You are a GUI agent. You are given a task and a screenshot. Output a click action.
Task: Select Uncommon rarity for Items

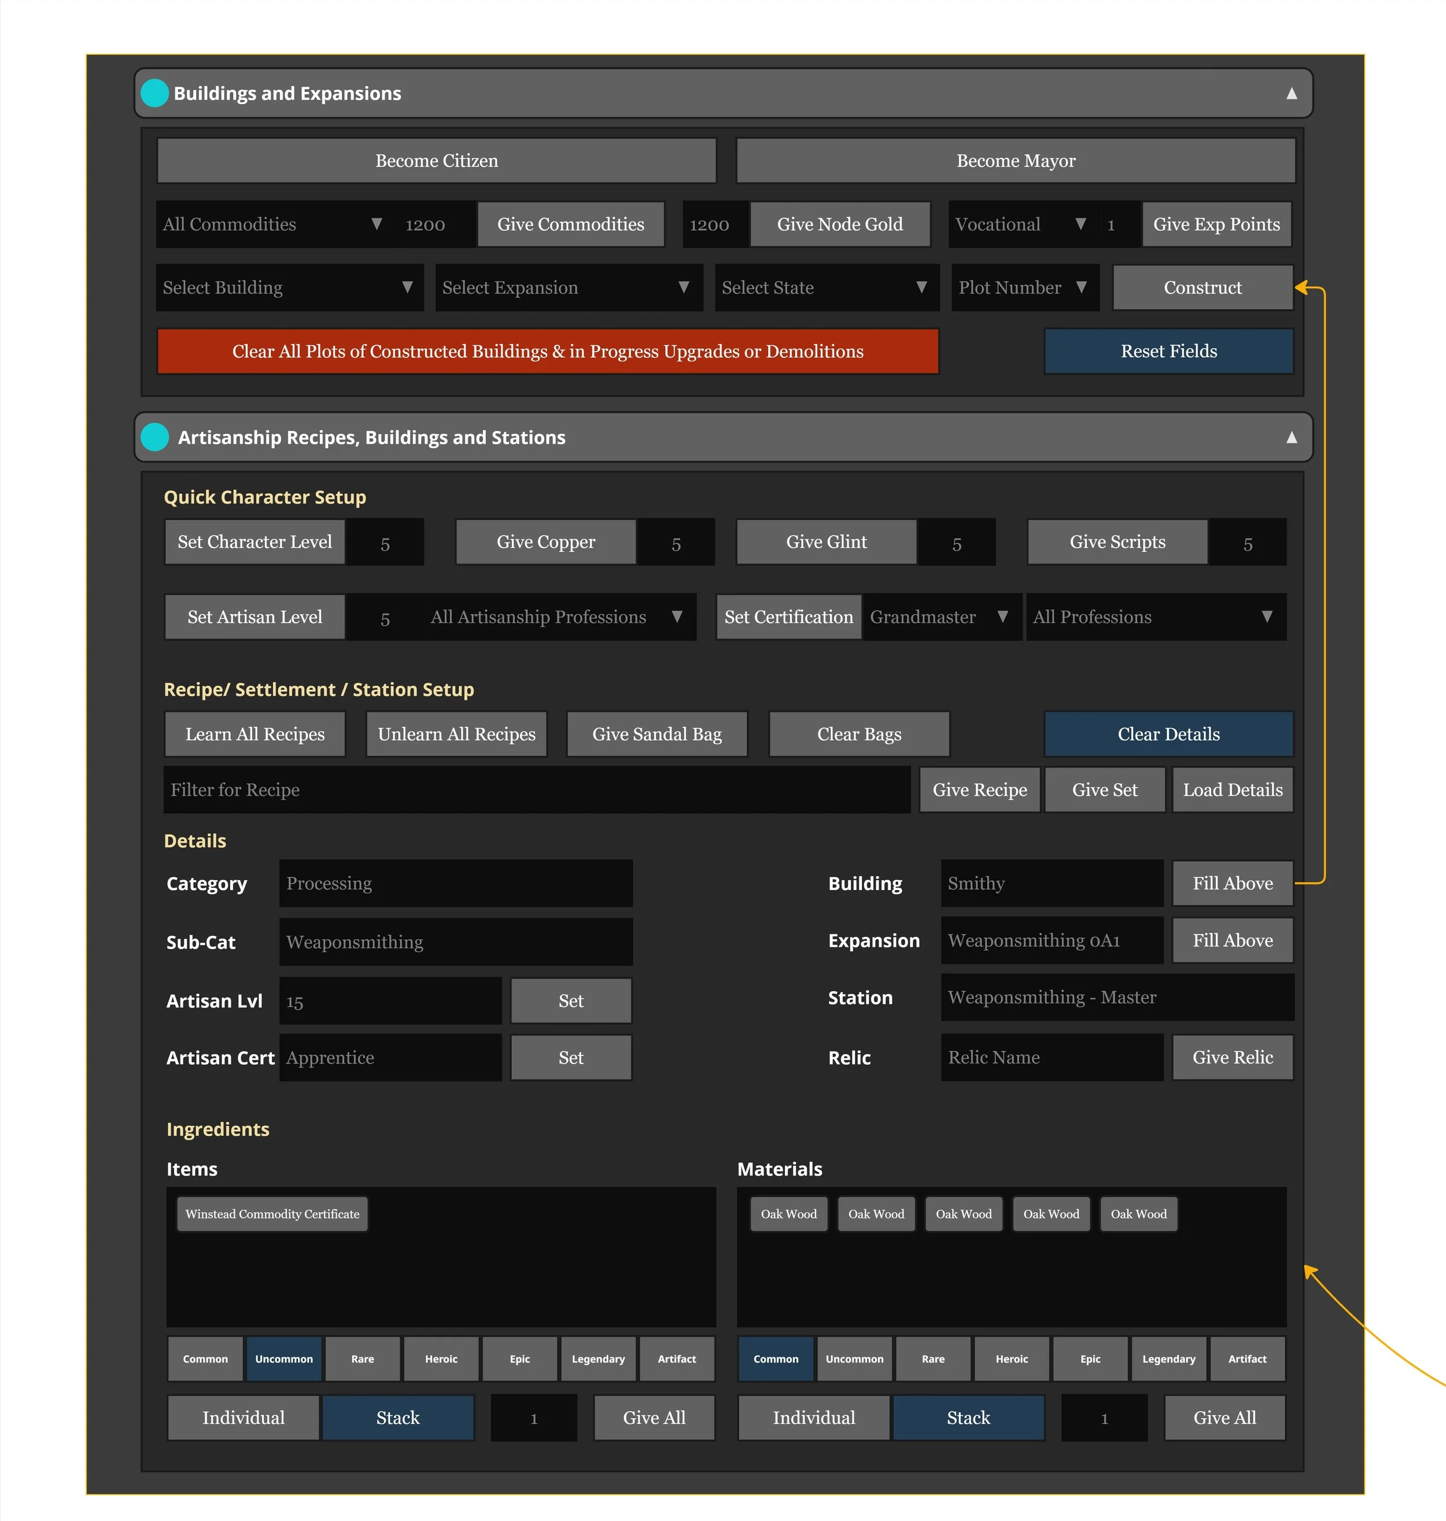click(x=283, y=1358)
